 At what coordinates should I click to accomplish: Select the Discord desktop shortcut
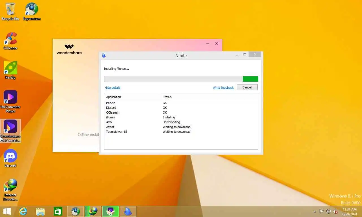(10, 159)
